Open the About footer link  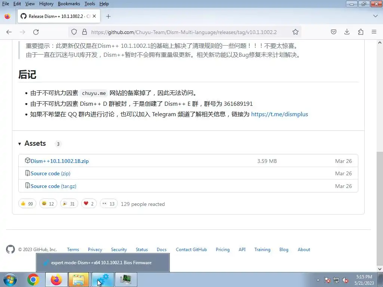pyautogui.click(x=304, y=249)
